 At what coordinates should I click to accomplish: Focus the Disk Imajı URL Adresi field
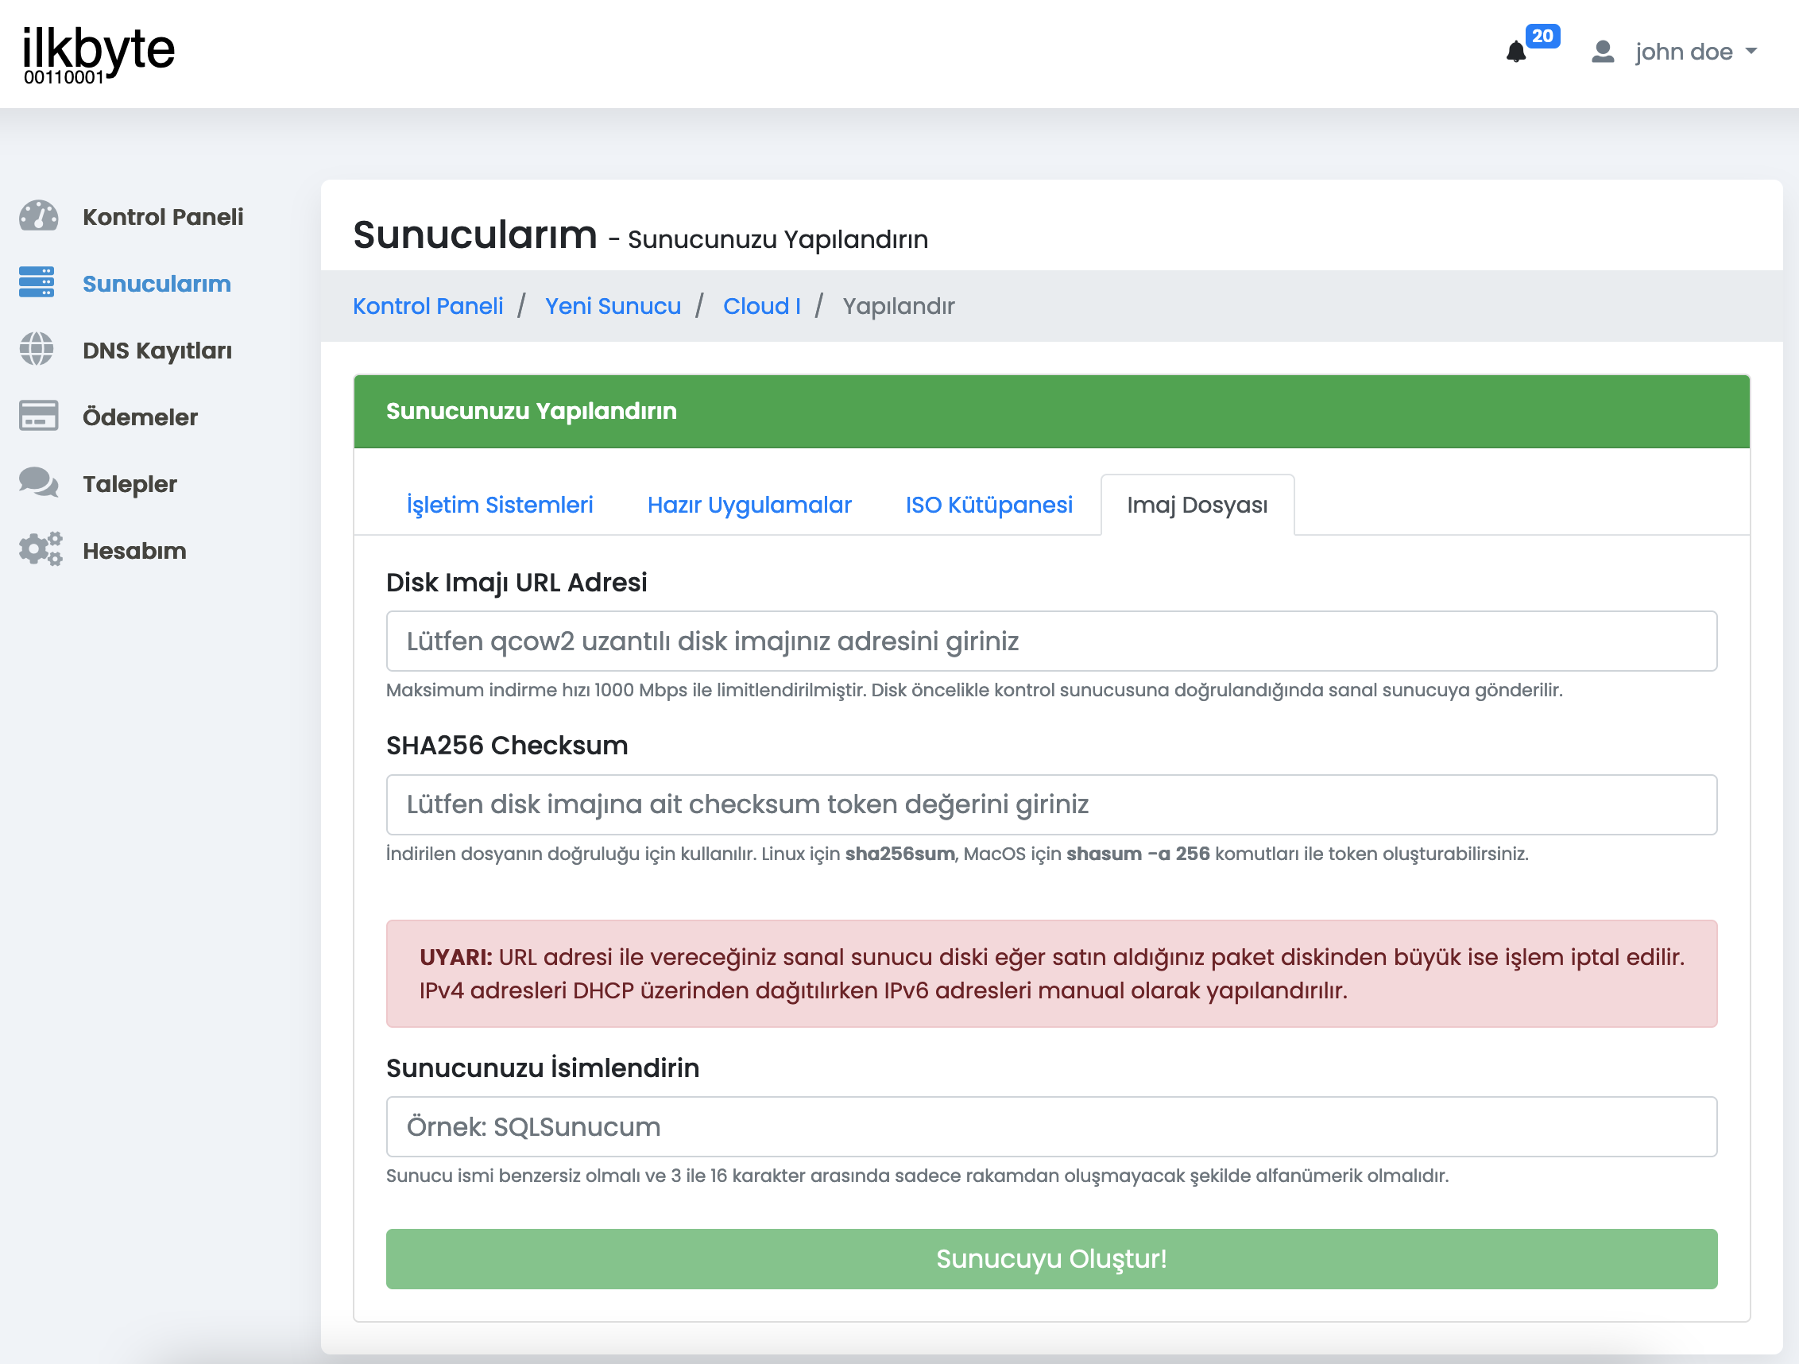(1050, 641)
